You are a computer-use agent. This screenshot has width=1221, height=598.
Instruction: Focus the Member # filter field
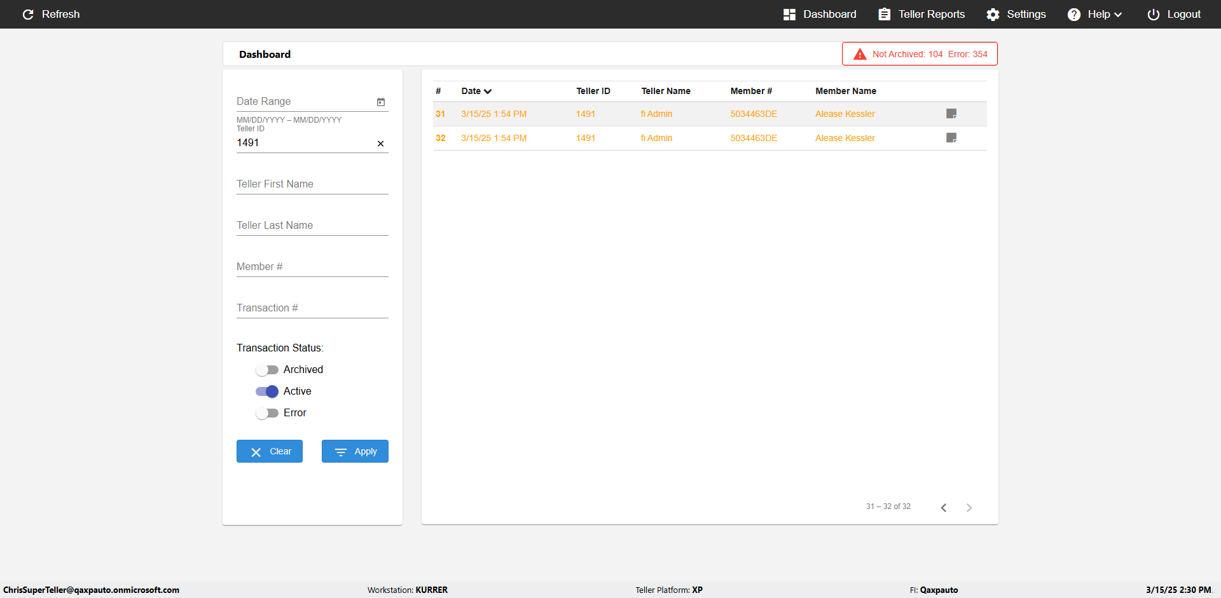[312, 267]
